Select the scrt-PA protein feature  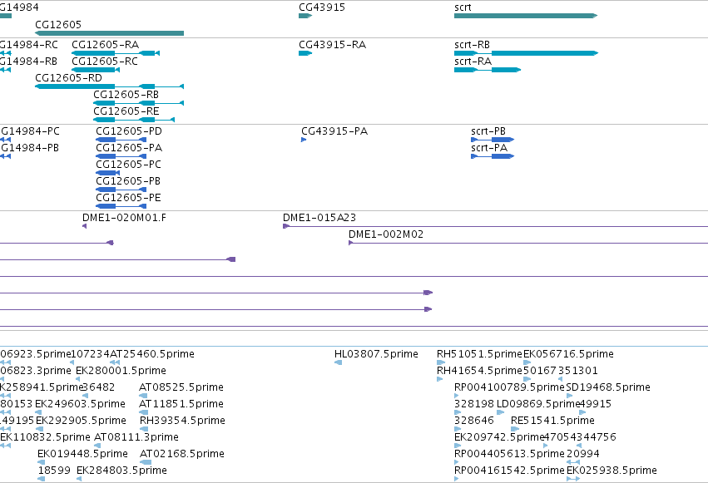(493, 156)
